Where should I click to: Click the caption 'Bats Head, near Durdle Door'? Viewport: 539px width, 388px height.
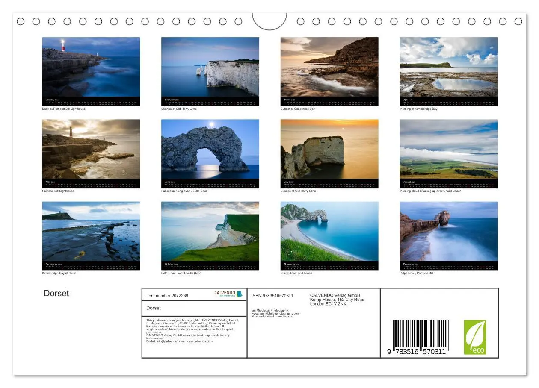pos(181,273)
